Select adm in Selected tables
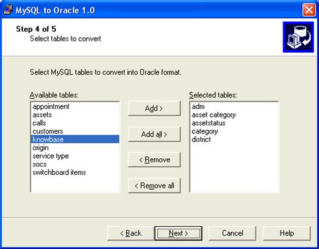Viewport: 319px width, 249px height. point(234,106)
